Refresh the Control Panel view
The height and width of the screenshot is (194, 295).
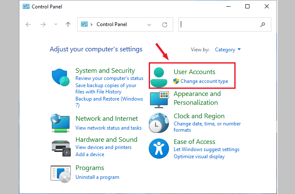tap(165, 24)
